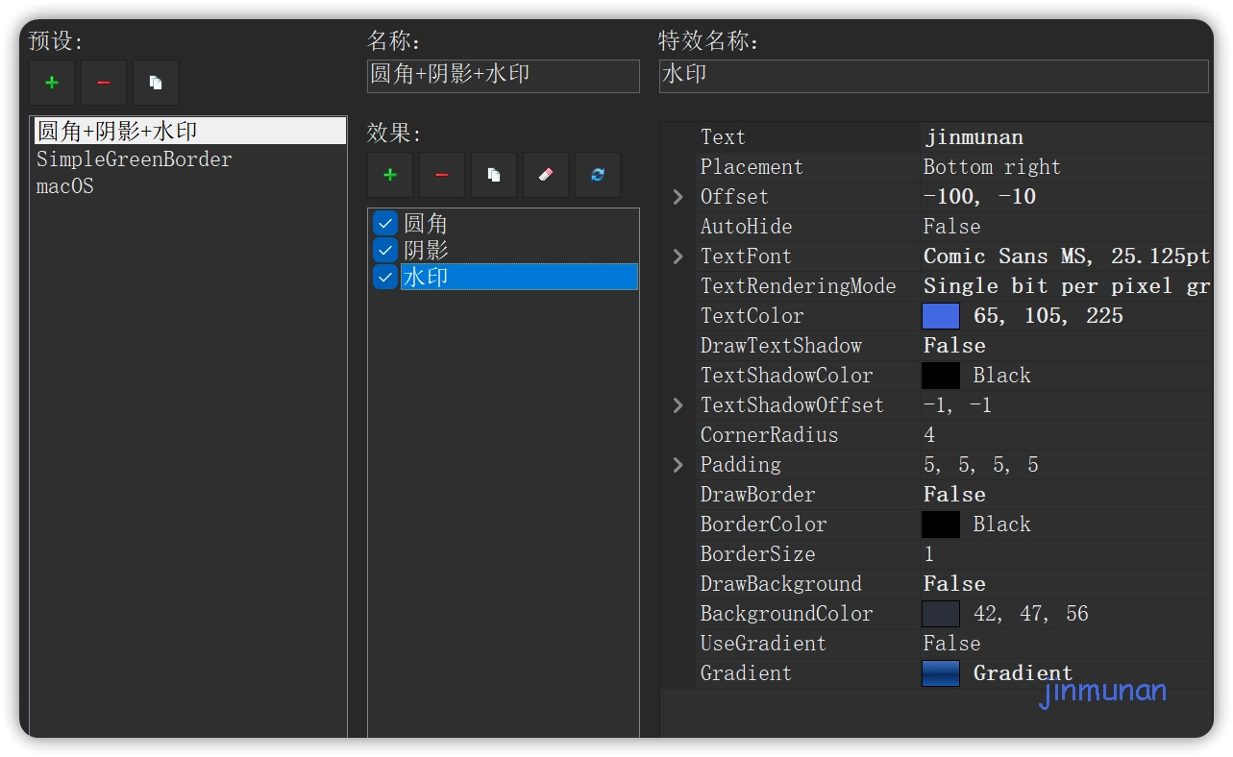The image size is (1233, 757).
Task: Select the Placement property label
Action: pos(752,167)
